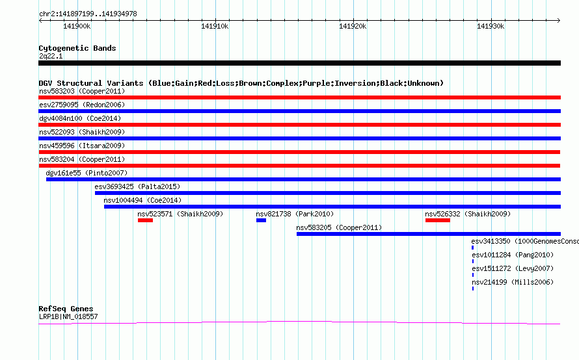Select the nsv583204 (Cooper2011) red bar
579x360 pixels.
(299, 166)
